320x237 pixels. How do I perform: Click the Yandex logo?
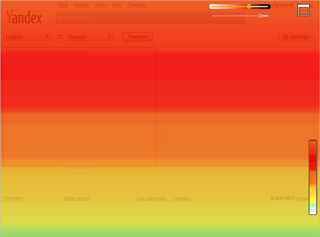pyautogui.click(x=24, y=18)
